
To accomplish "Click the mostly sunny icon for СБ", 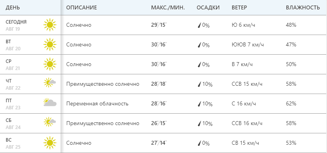I will (x=50, y=122).
